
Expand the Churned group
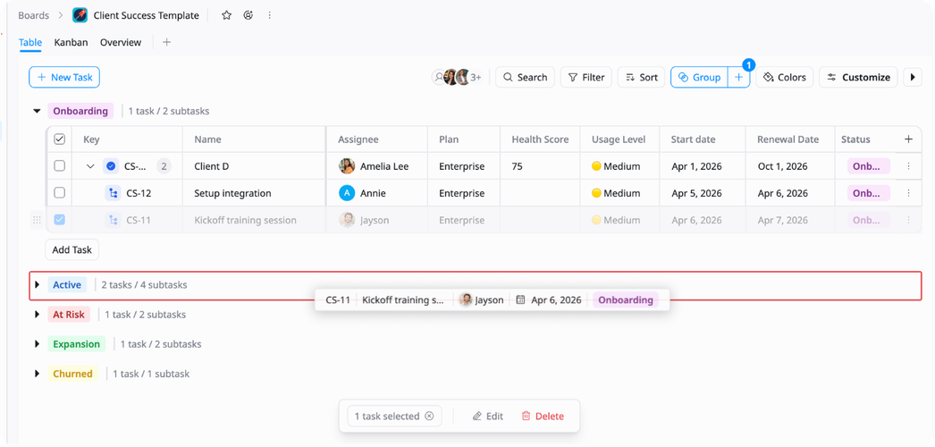click(37, 374)
